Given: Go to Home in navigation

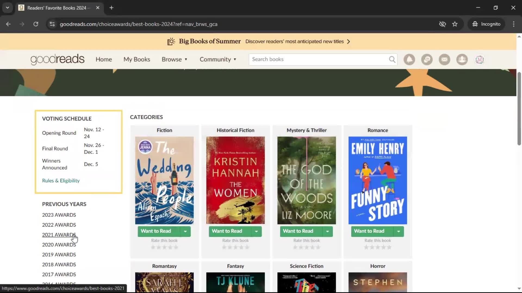Looking at the screenshot, I should 104,59.
